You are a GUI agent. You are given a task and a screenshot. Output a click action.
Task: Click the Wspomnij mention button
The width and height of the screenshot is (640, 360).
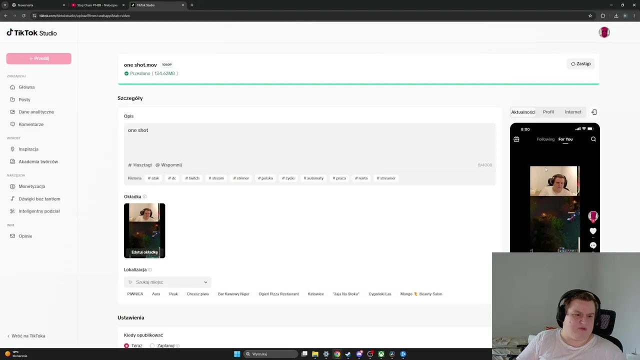168,165
